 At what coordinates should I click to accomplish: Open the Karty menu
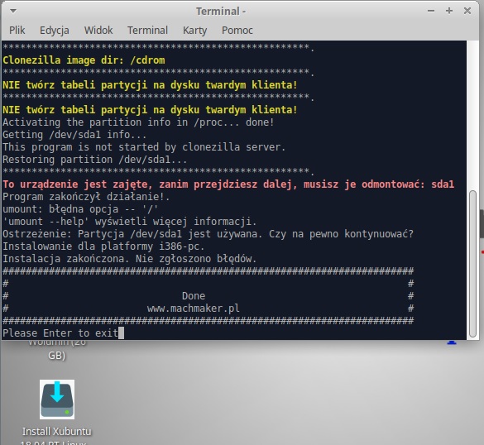194,31
